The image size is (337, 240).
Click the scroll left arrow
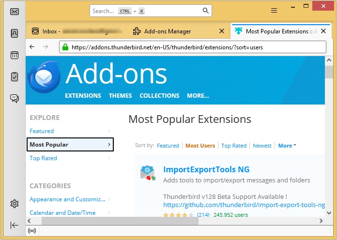[30, 221]
